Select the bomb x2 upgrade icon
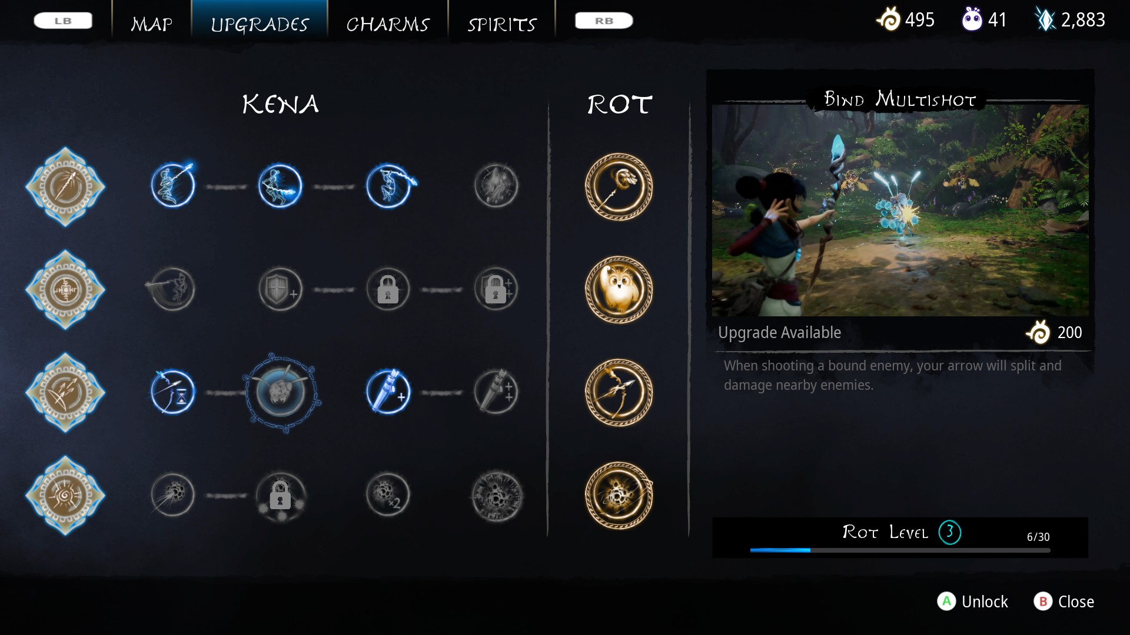This screenshot has width=1130, height=635. [x=388, y=495]
